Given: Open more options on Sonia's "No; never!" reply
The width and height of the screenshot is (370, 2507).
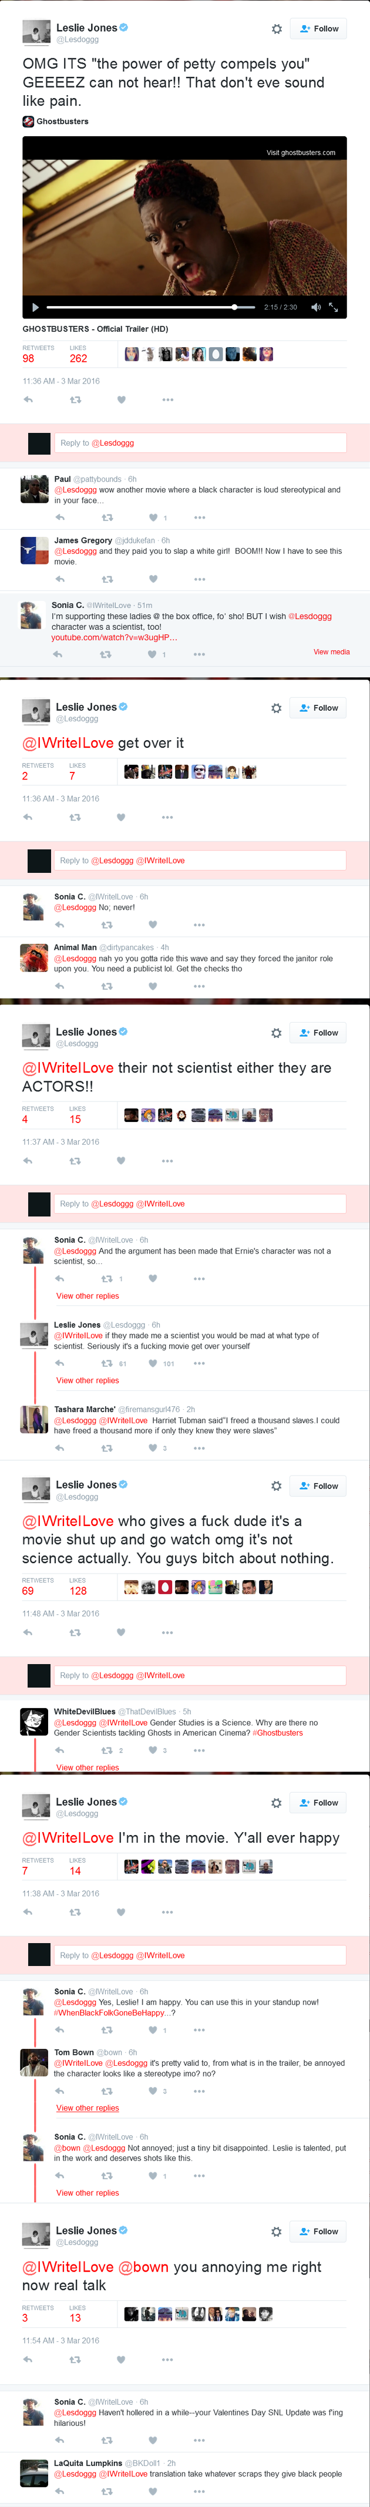Looking at the screenshot, I should [199, 925].
